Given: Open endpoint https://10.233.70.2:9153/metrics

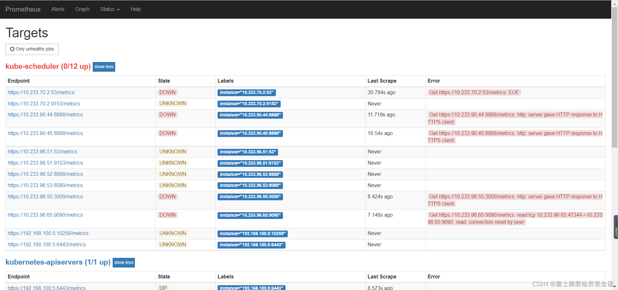Looking at the screenshot, I should (x=44, y=104).
